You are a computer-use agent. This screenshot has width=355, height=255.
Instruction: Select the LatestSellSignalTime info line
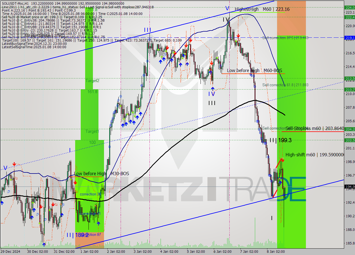(34, 47)
